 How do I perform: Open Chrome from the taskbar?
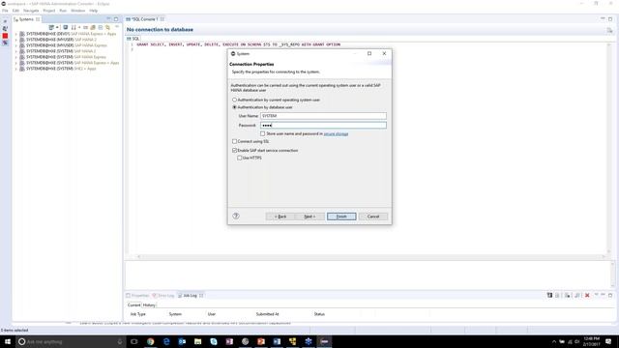click(151, 341)
